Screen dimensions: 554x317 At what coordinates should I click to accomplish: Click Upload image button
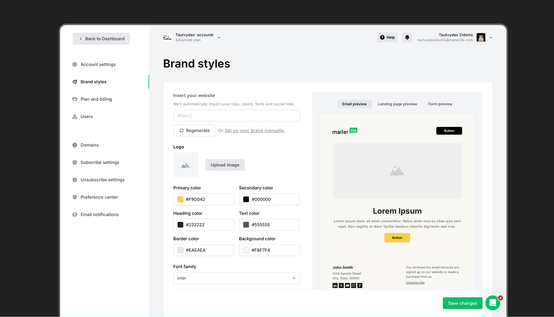[x=225, y=165]
